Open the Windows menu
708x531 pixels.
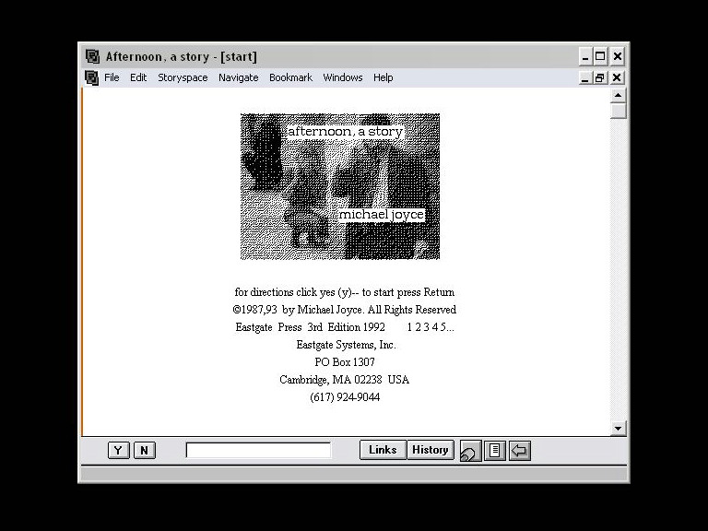(x=343, y=77)
